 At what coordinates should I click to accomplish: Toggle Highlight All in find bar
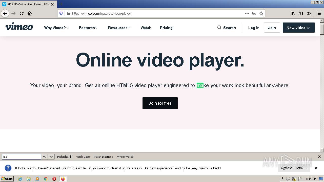point(64,157)
